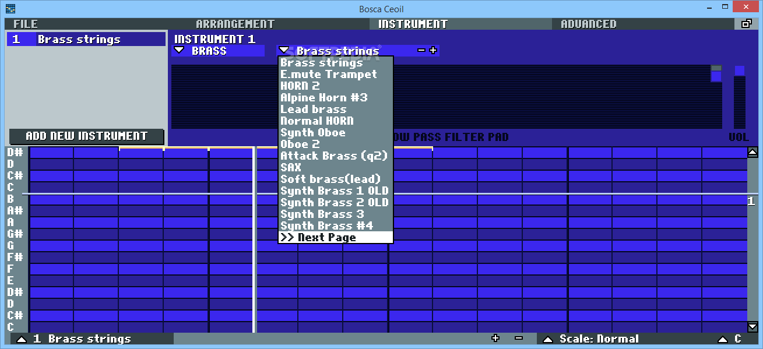Choose Synth Brass 2 OLD preset

(336, 202)
